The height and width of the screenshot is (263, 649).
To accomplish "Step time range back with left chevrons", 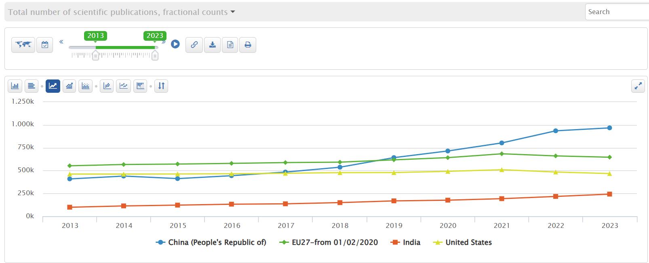I will (61, 42).
